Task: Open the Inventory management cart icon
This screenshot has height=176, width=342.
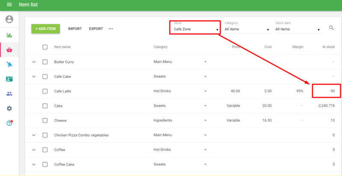Action: click(9, 64)
